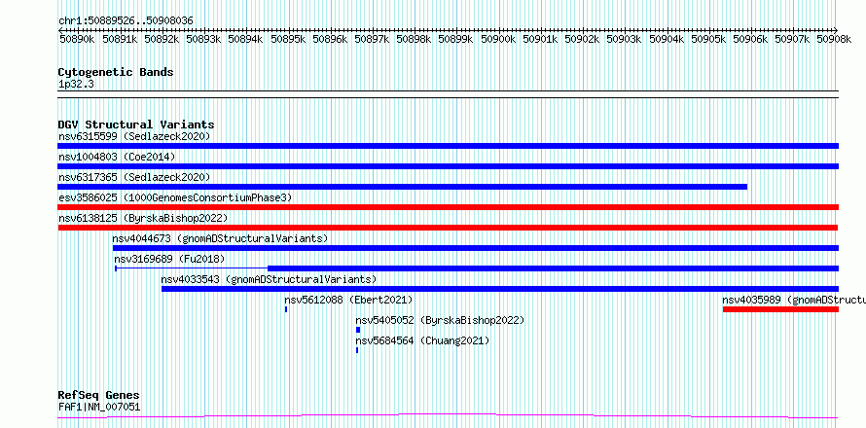Click the nsv3169689 (Fu2018) label
The image size is (866, 428).
169,259
